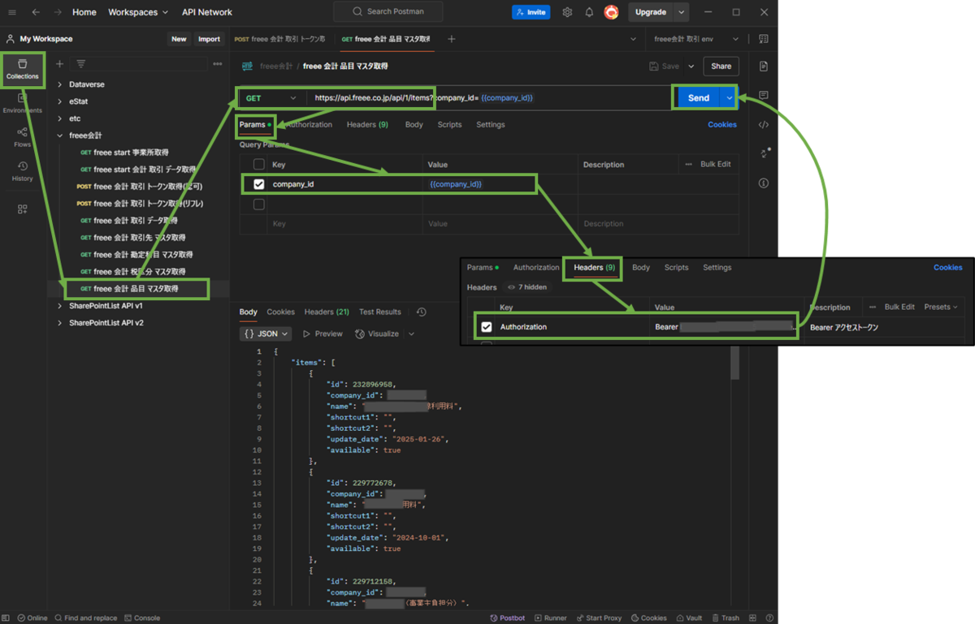Focus the Search Postman box
975x624 pixels.
[388, 12]
